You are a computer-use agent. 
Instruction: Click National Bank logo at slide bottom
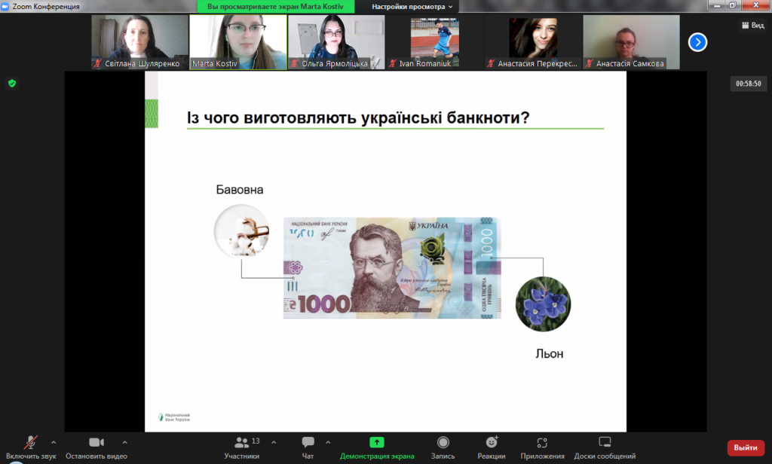174,417
